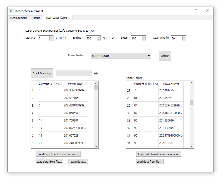Increase Ending current with up arrow
The height and width of the screenshot is (184, 224).
(99, 37)
